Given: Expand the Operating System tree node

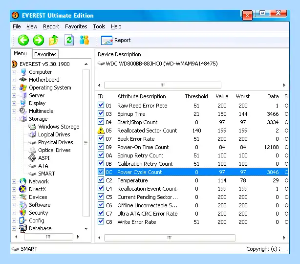Looking at the screenshot, I should 14,88.
